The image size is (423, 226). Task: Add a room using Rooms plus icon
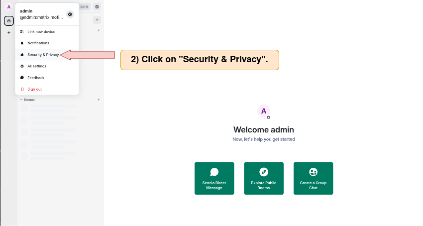99,100
